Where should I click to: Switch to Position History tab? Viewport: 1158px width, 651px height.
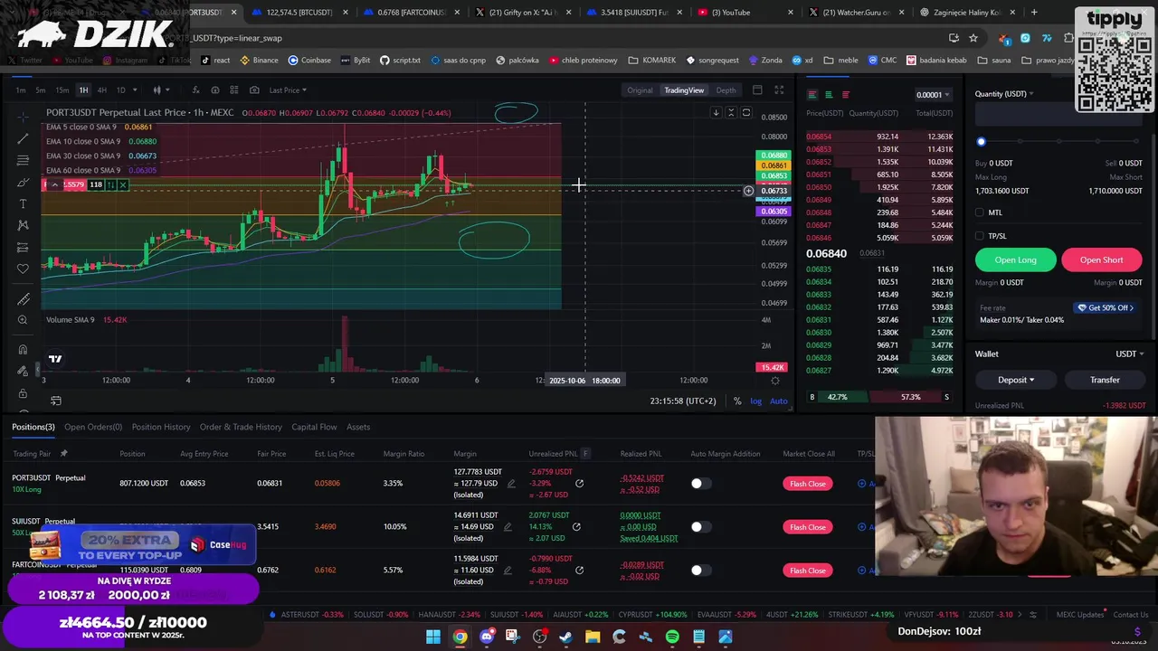click(161, 427)
